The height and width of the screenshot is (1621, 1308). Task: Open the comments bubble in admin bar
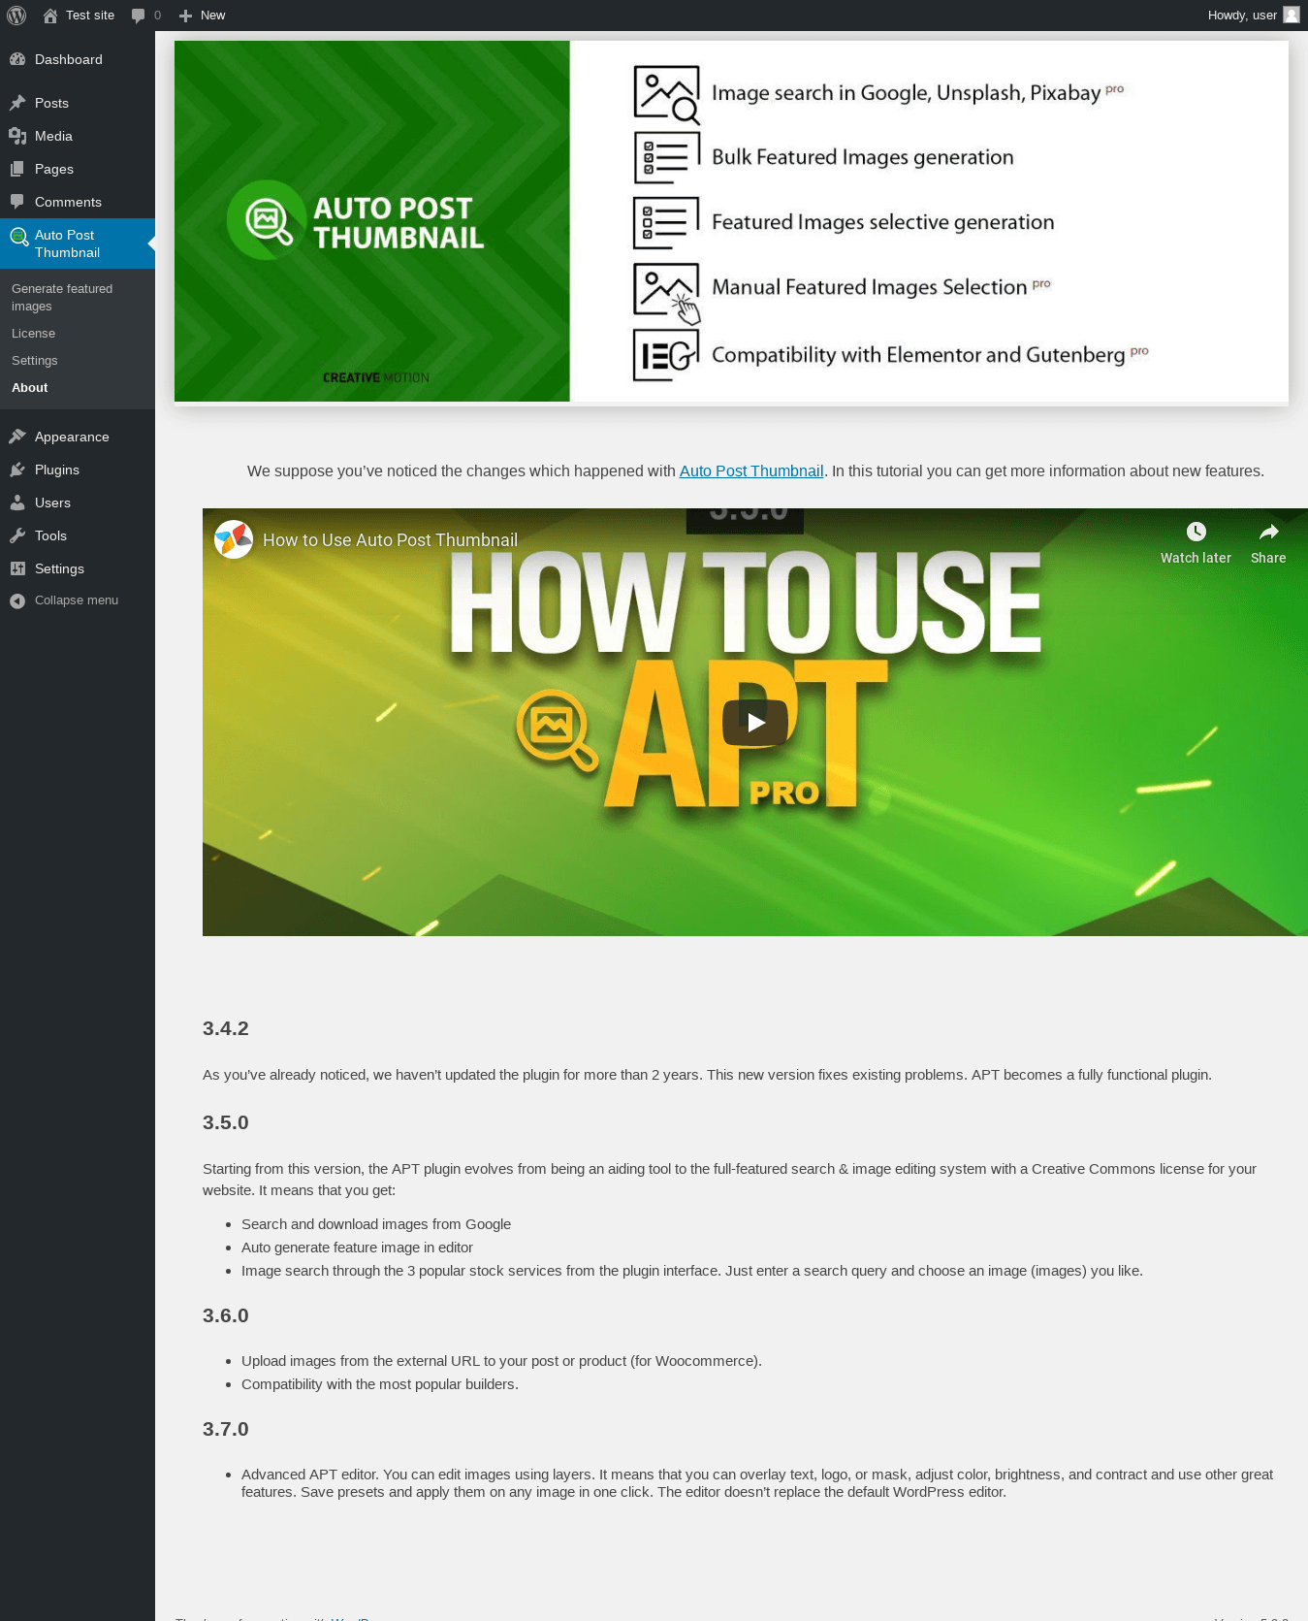[x=139, y=16]
